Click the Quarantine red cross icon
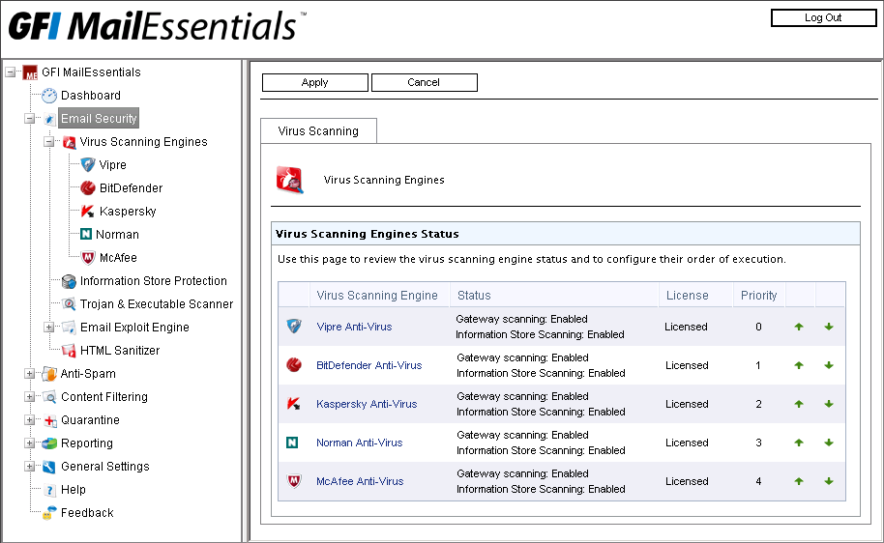This screenshot has height=543, width=884. [x=50, y=420]
